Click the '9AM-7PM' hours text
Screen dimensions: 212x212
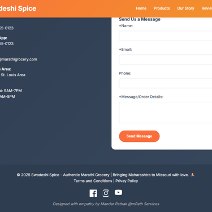[13, 91]
